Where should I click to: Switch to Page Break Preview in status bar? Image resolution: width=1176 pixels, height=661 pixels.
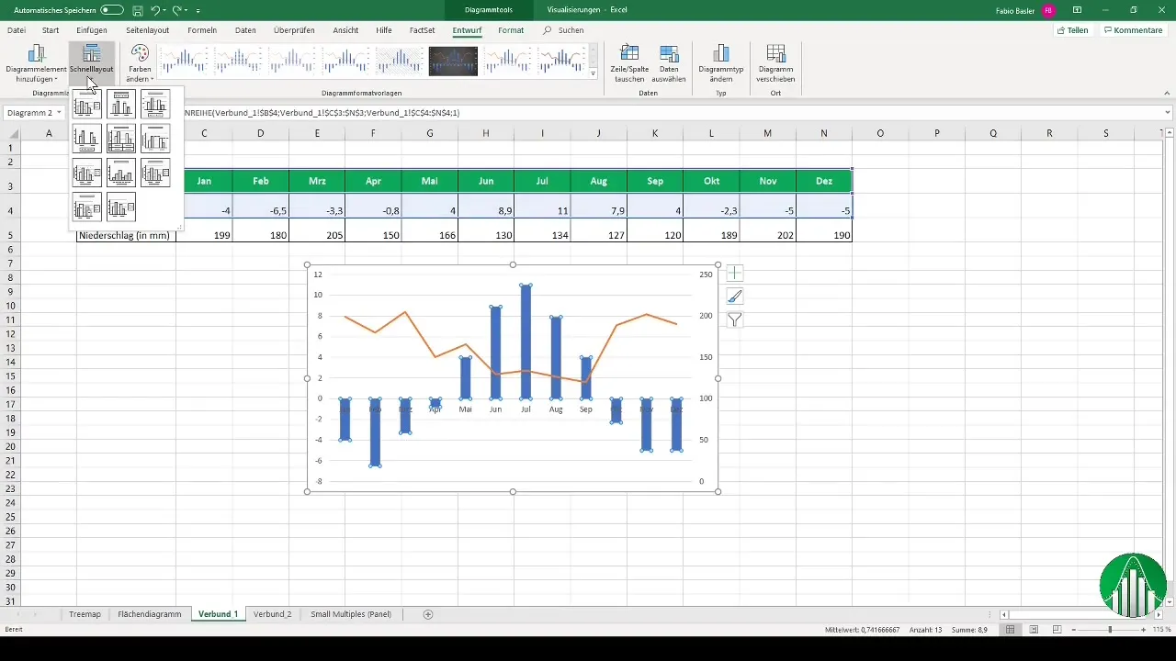[1057, 630]
